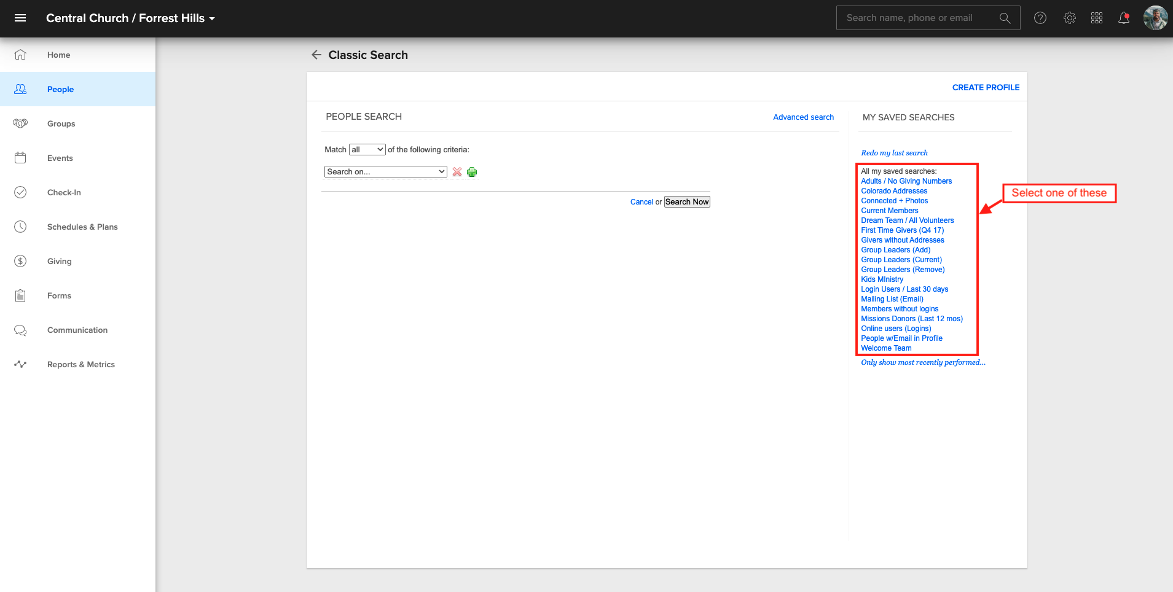
Task: Open Reports & Metrics section
Action: pos(80,364)
